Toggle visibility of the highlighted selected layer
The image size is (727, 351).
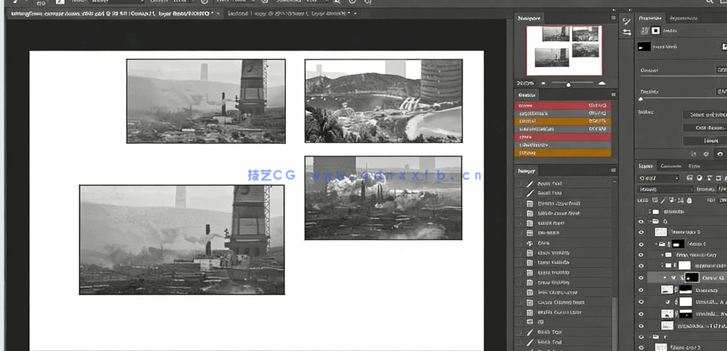pyautogui.click(x=640, y=277)
